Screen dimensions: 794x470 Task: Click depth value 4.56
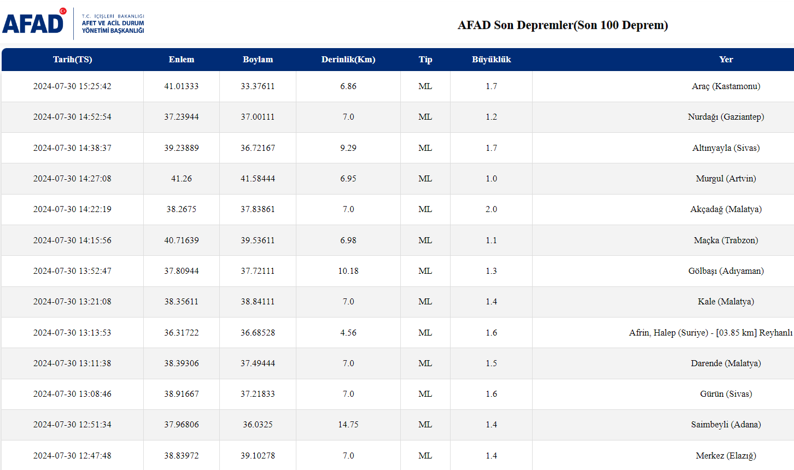[348, 333]
